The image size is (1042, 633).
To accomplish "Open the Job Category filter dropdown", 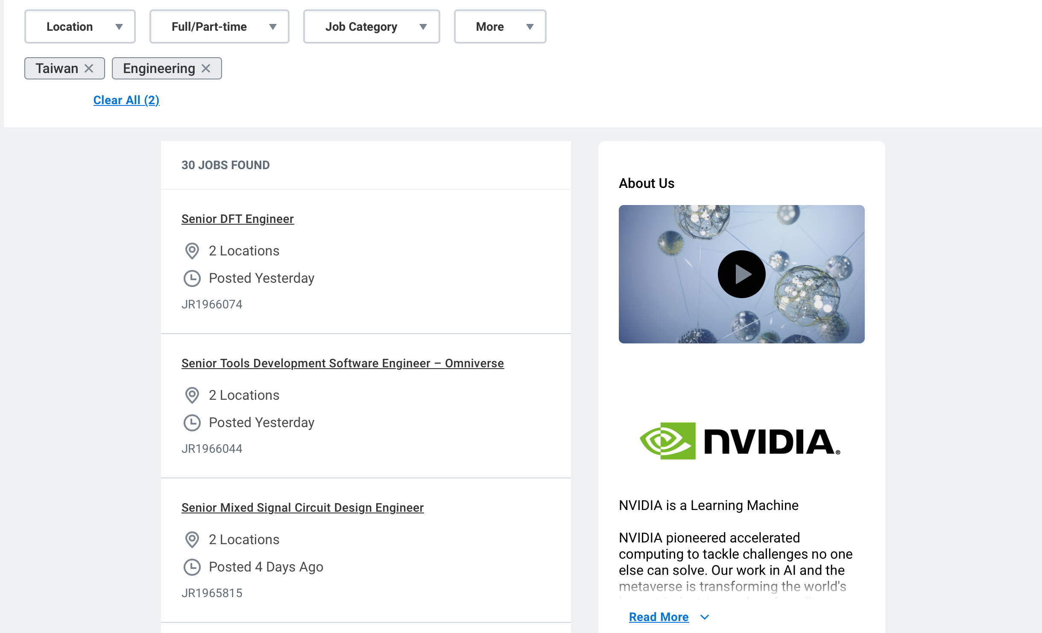I will click(x=371, y=26).
